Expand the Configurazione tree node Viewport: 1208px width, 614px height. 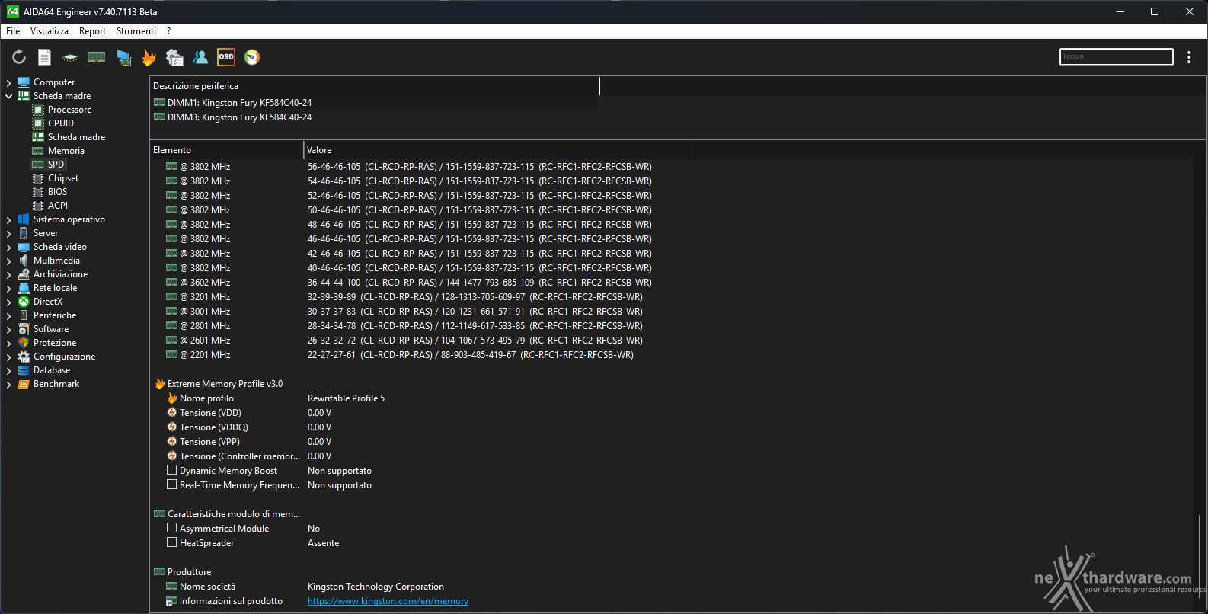click(x=9, y=357)
